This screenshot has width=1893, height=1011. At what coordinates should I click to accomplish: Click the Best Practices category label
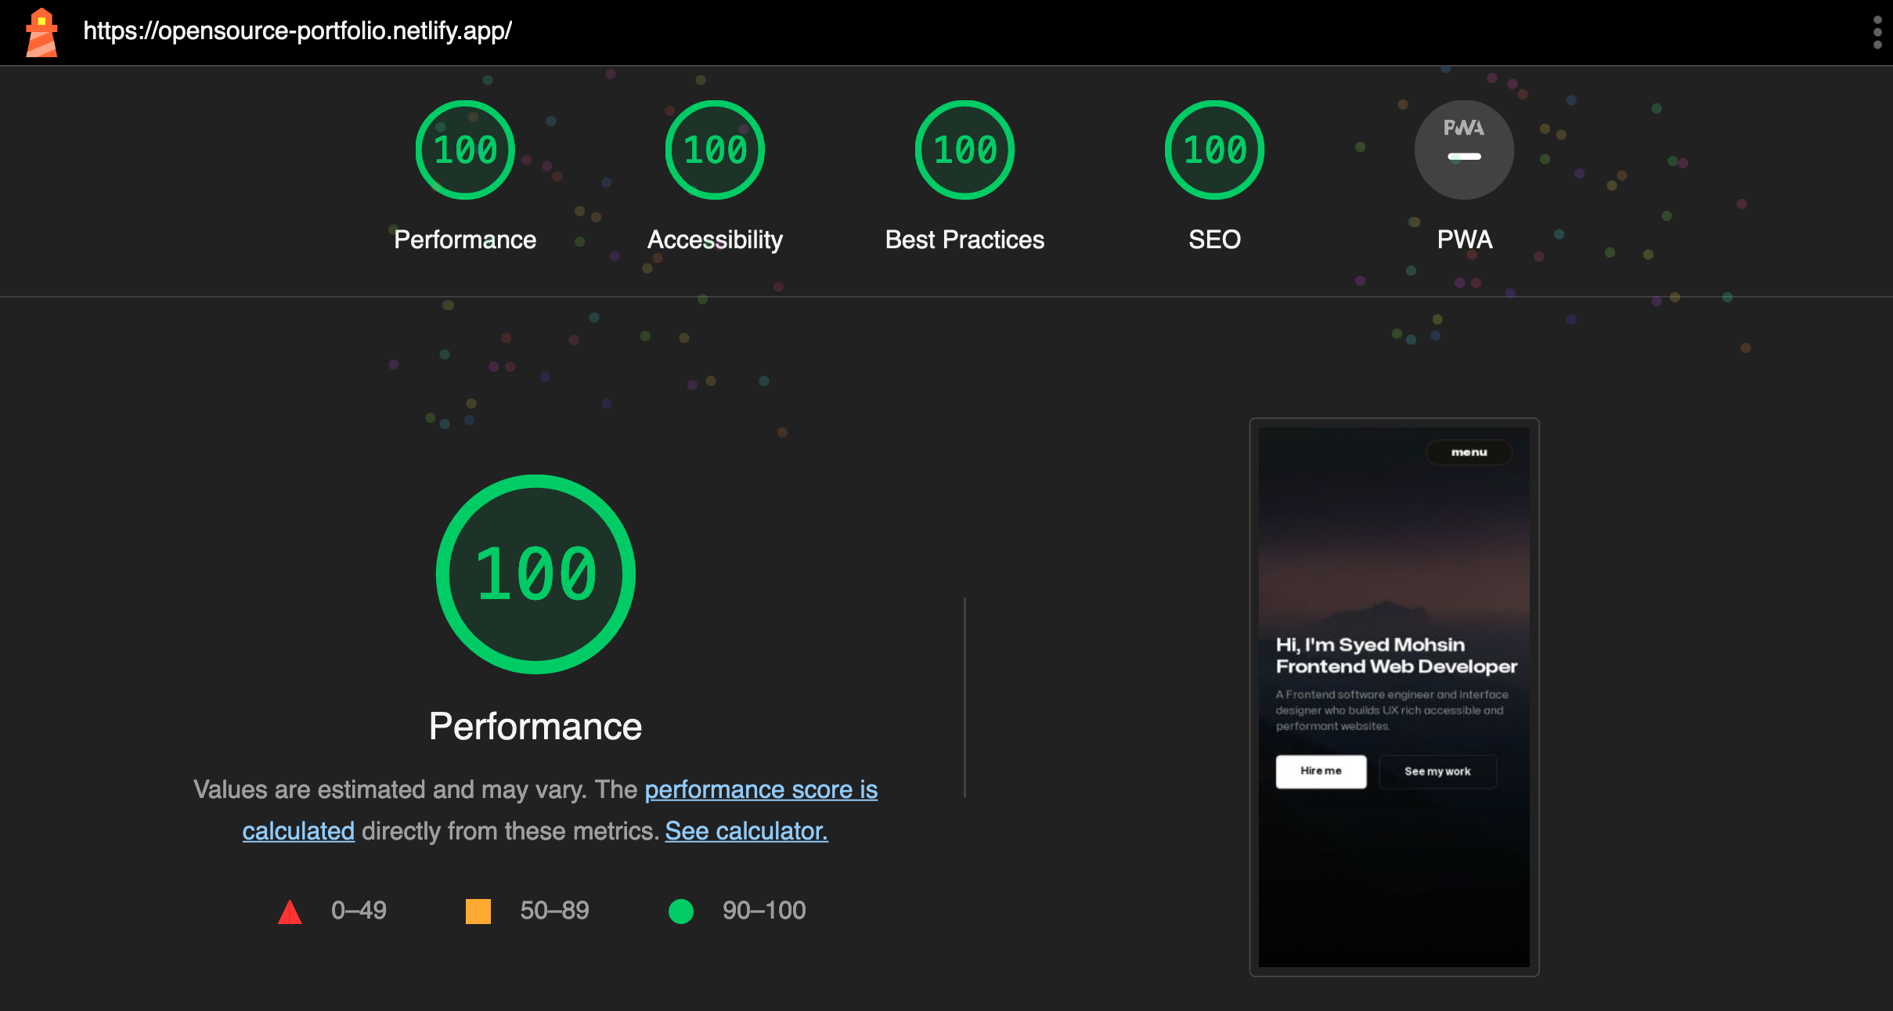point(965,240)
